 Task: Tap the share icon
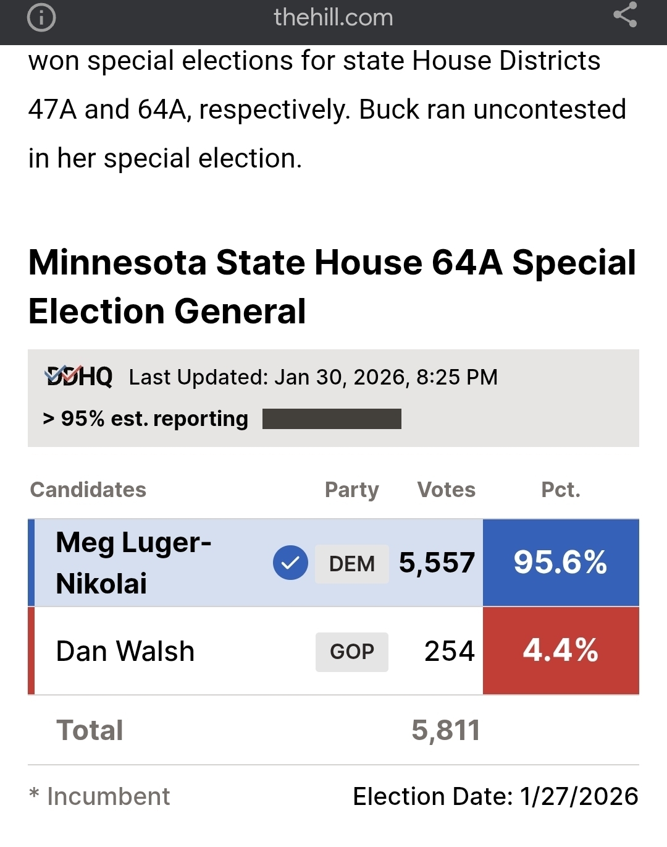[x=625, y=15]
